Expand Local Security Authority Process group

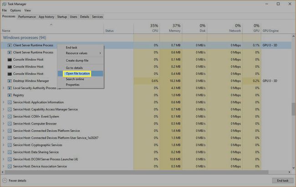click(3, 88)
